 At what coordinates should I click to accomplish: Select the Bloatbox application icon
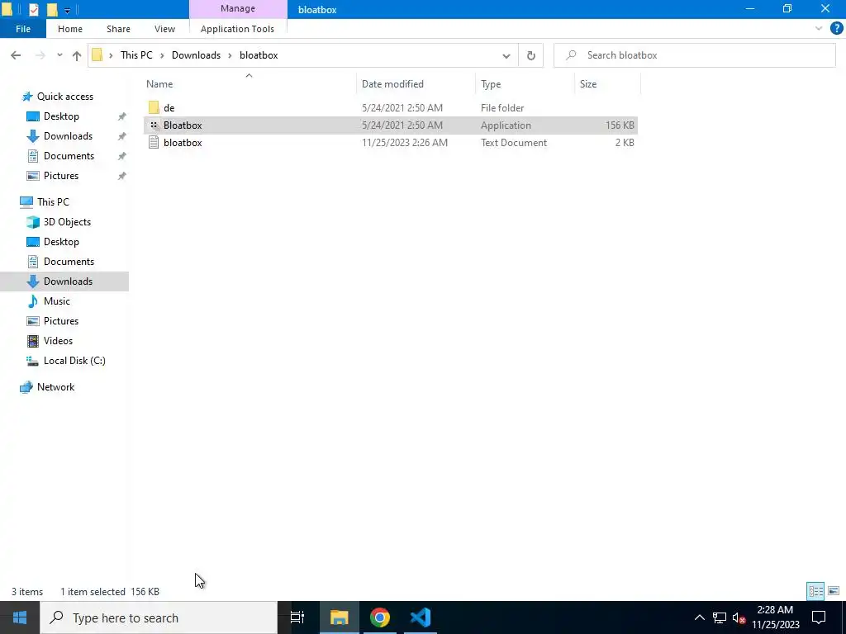click(x=154, y=125)
